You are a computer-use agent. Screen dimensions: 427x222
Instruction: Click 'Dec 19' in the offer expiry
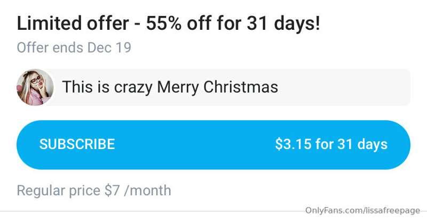109,48
